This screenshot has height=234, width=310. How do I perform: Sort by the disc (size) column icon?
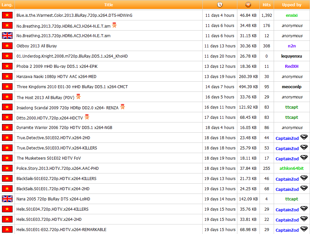pos(248,5)
